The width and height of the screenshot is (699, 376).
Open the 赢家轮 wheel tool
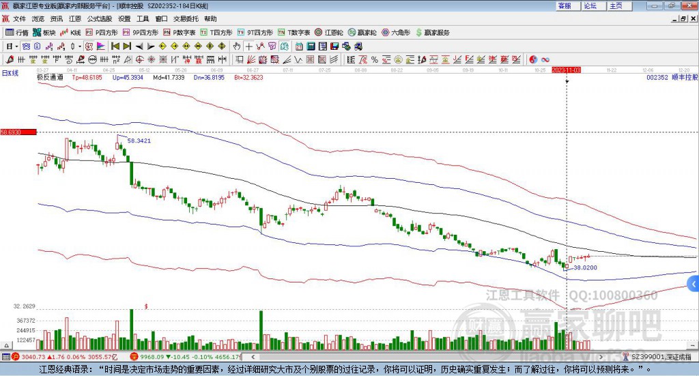coord(362,33)
